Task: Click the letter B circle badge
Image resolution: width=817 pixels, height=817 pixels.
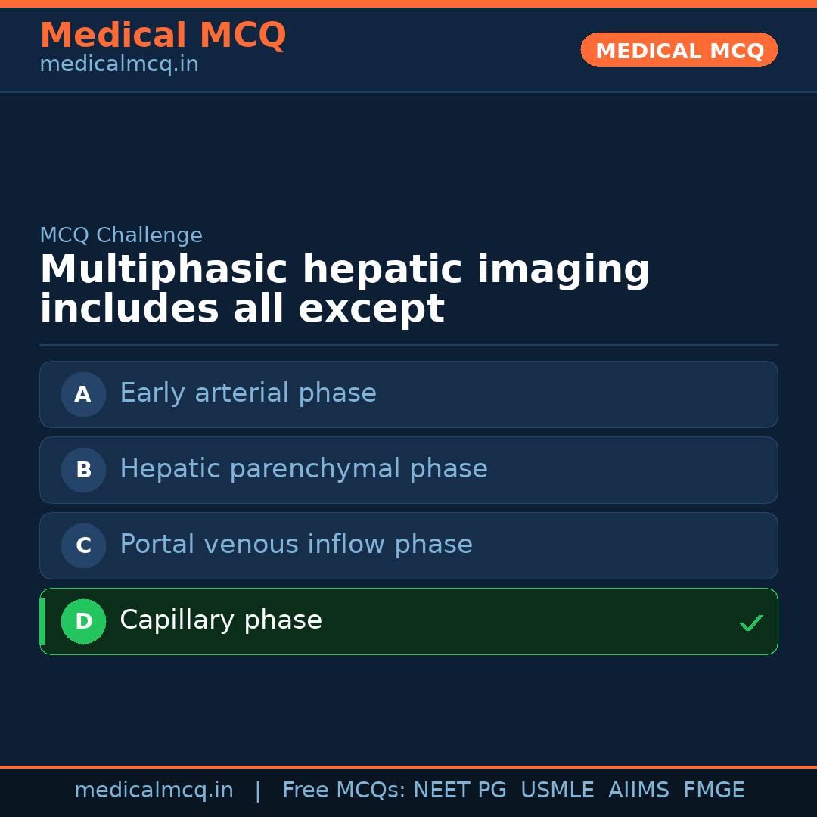Action: tap(83, 470)
